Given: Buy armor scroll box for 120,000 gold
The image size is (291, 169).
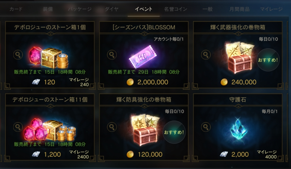Looking at the screenshot, I should [144, 154].
